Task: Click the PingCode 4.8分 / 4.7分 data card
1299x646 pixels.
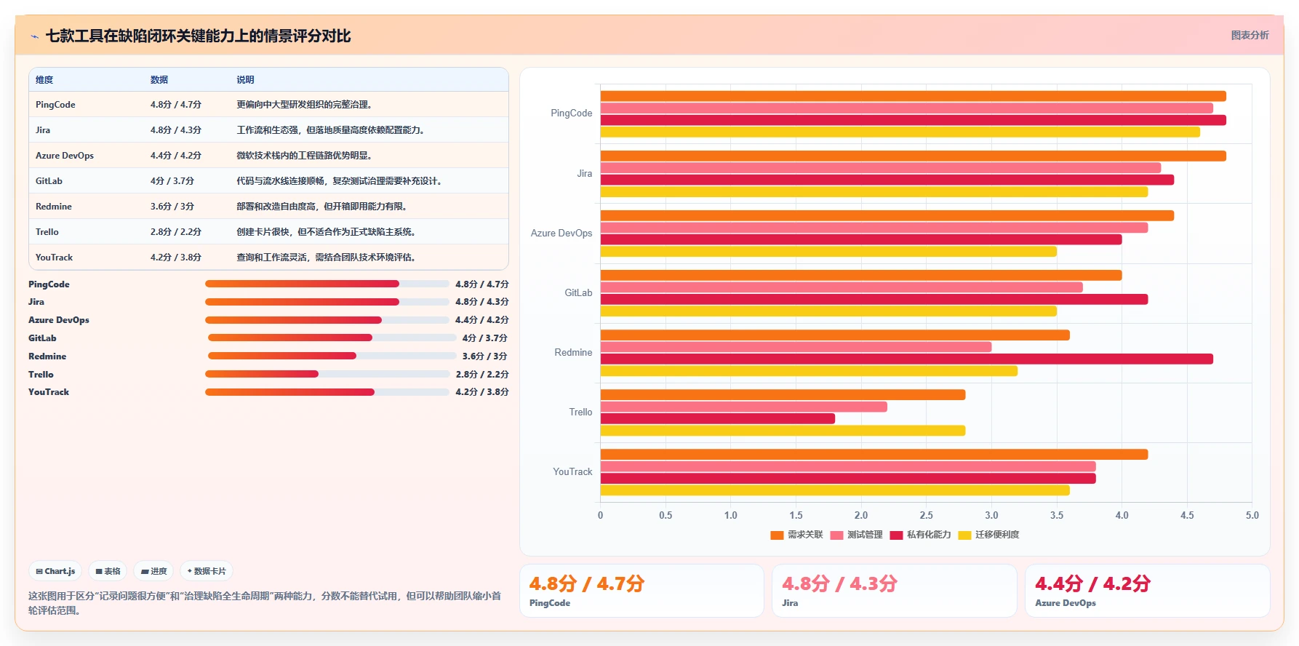Action: [641, 591]
